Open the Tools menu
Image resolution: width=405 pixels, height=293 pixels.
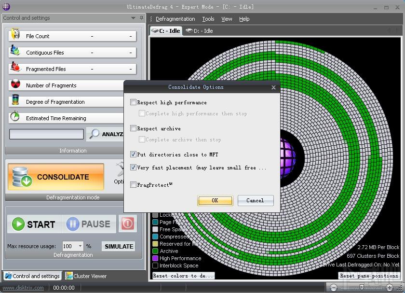tap(208, 19)
